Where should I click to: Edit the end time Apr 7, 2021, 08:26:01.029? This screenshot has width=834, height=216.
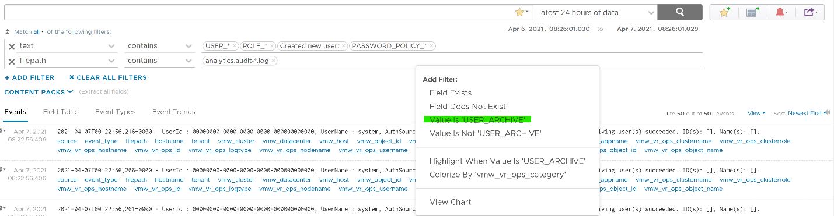tap(658, 29)
